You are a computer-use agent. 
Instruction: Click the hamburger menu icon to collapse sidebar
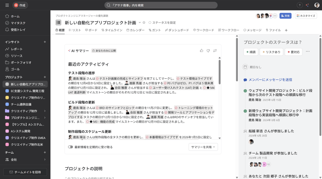coord(7,5)
